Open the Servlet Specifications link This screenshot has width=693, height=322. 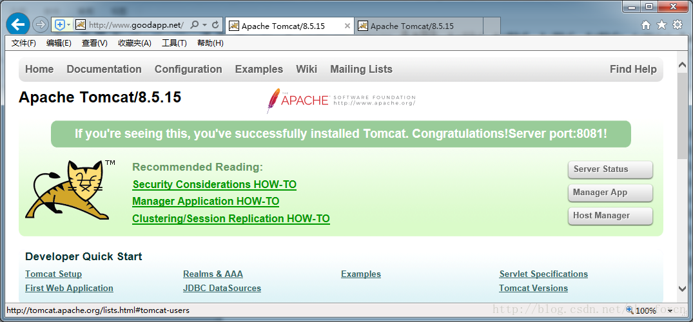[x=543, y=274]
